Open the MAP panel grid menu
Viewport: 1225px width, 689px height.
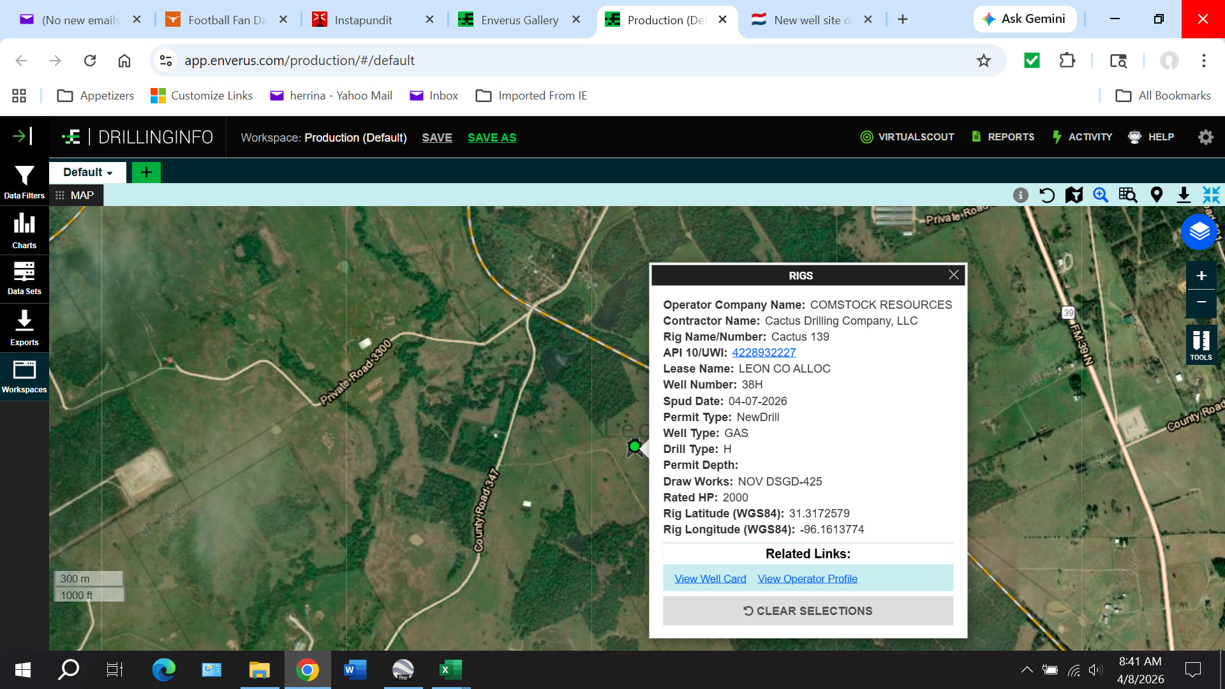[60, 195]
